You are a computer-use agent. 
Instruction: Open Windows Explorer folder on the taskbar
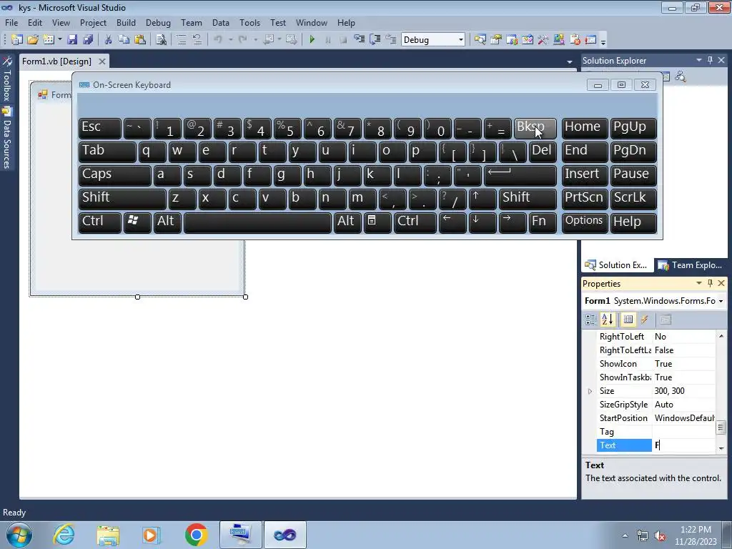[108, 535]
